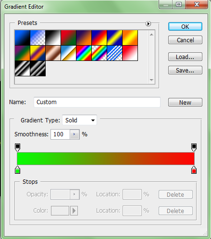Maximize the Gradient Editor window
The image size is (211, 239).
(179, 4)
